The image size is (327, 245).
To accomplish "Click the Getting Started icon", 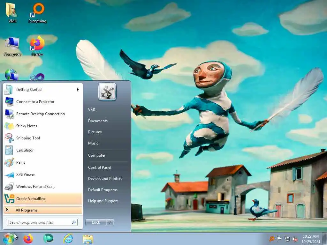I will (9, 90).
